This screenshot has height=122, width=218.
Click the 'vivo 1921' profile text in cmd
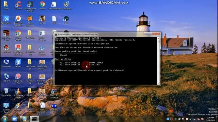(95, 65)
